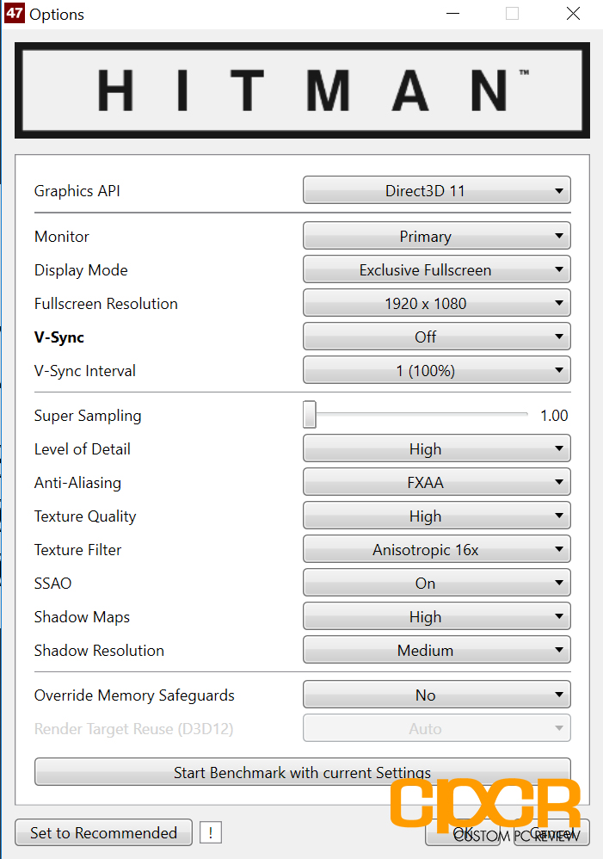Click the 47 Hitman app icon in title bar
Screen dimensions: 603x859
coord(15,13)
